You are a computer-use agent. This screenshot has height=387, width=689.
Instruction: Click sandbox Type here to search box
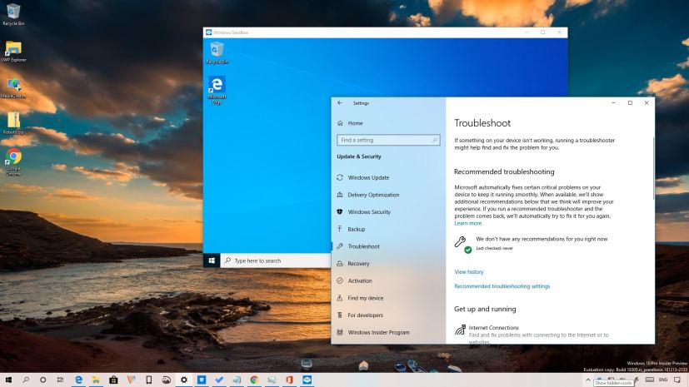276,260
